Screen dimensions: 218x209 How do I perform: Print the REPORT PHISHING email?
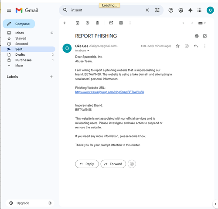tap(197, 36)
